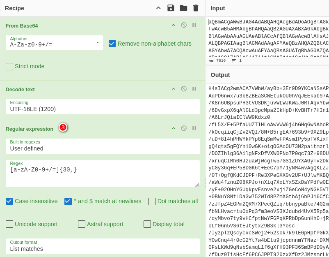
Task: Uncheck Remove non-alphabet chars
Action: click(112, 44)
